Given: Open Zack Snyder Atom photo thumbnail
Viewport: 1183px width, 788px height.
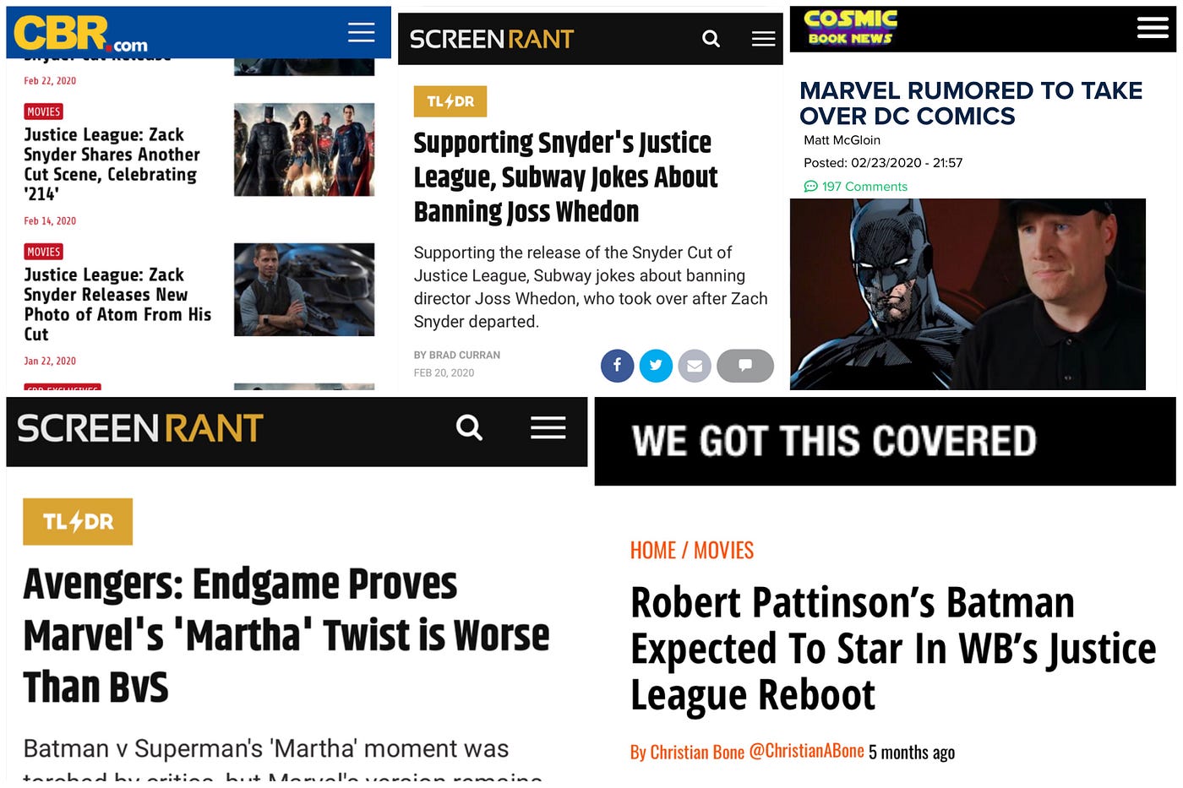Looking at the screenshot, I should tap(304, 290).
